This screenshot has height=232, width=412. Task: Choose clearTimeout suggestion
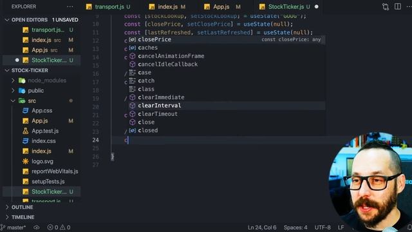[x=227, y=114]
